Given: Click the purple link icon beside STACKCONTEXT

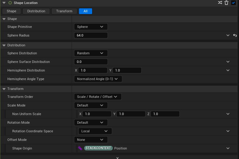Looking at the screenshot, I should [80, 148].
